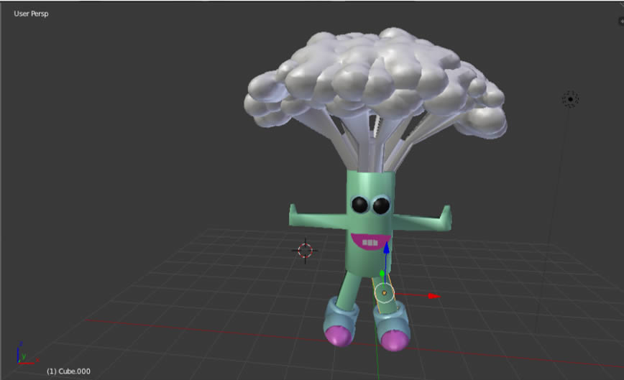This screenshot has width=624, height=380.
Task: Click the green Y-axis manipulator handle
Action: coord(382,274)
